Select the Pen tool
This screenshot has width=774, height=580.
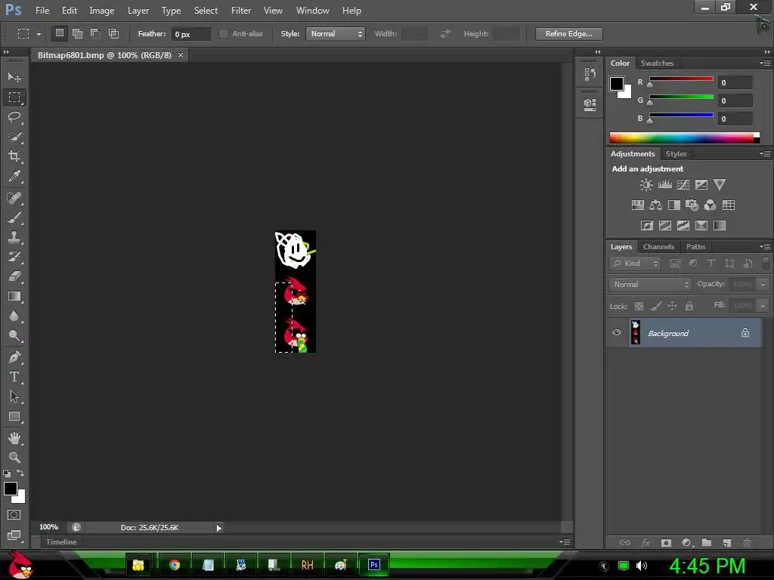point(14,357)
